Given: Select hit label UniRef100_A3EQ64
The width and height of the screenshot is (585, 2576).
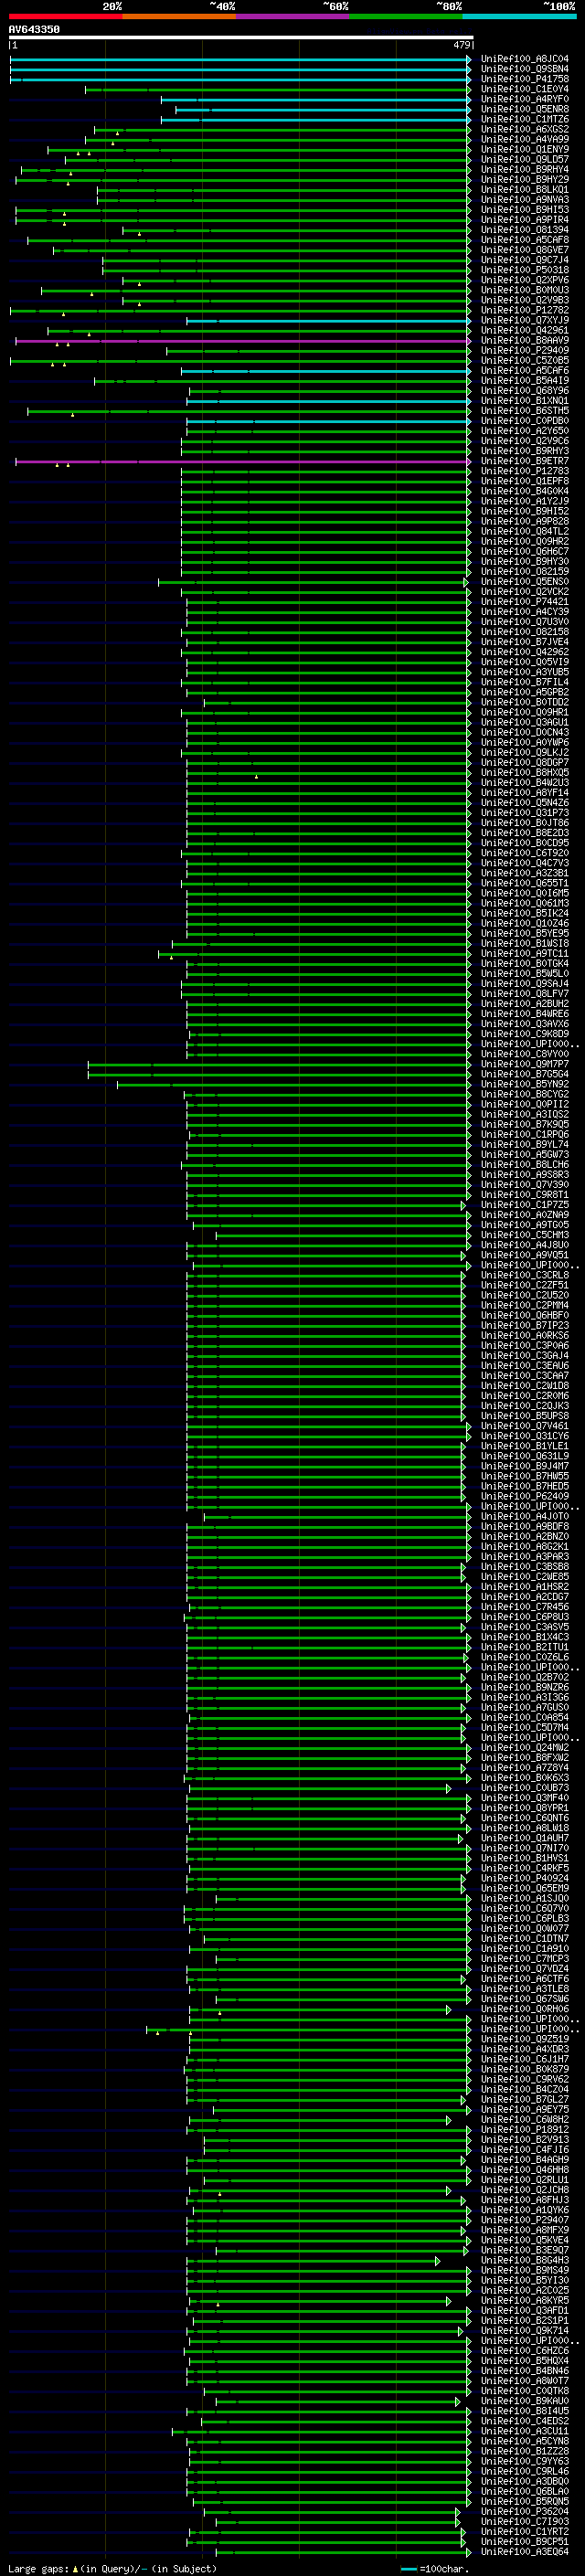Looking at the screenshot, I should tap(525, 2551).
